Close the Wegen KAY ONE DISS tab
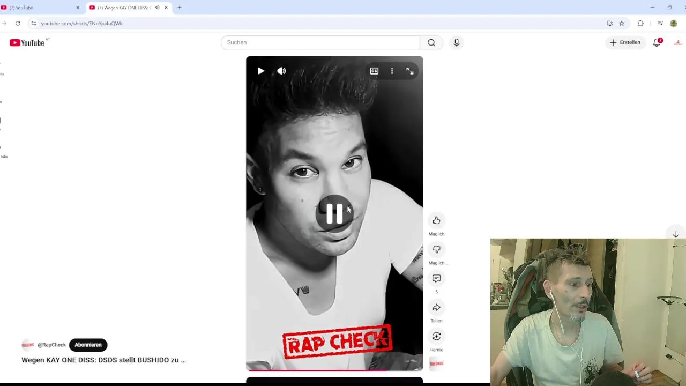 click(x=166, y=8)
